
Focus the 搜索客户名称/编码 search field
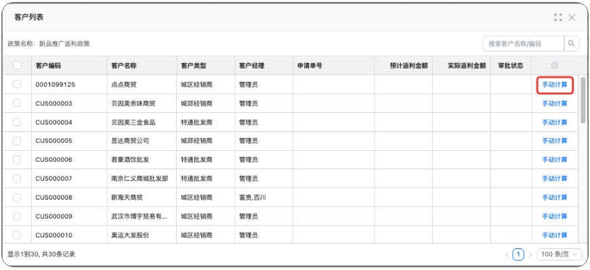(524, 43)
